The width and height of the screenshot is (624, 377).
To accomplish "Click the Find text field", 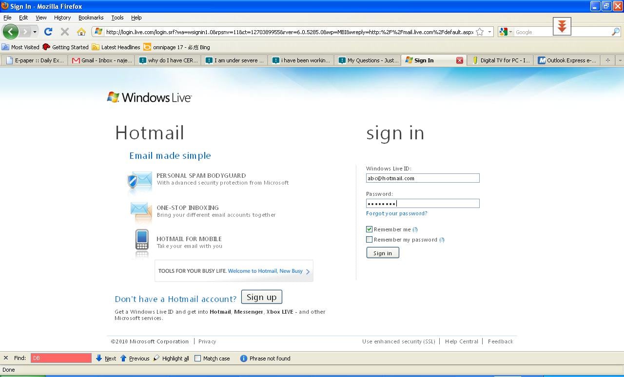I will pos(61,358).
